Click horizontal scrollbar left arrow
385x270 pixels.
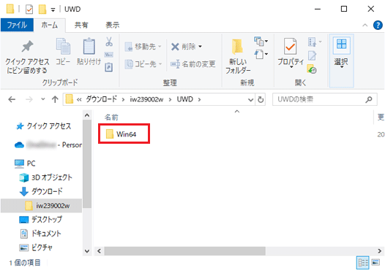(x=100, y=251)
